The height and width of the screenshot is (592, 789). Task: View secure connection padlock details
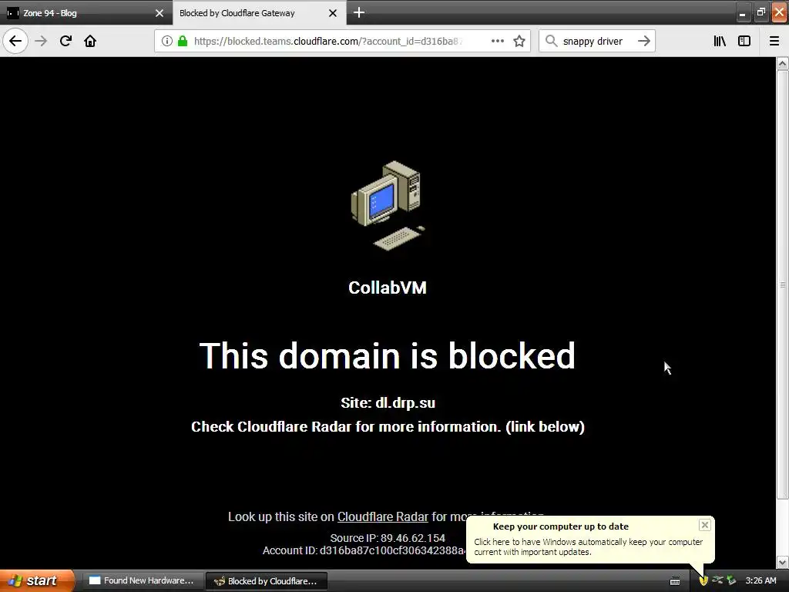(x=183, y=41)
